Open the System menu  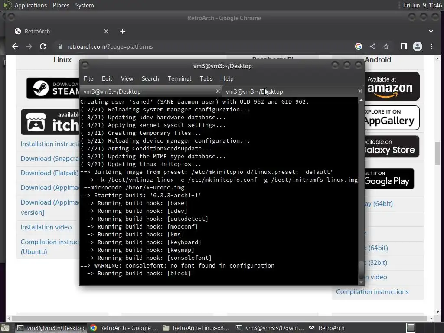click(85, 5)
